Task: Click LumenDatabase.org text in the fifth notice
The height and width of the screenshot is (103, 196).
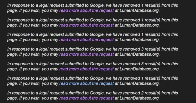Action: click(x=139, y=69)
